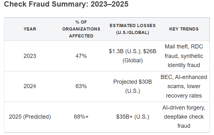
Task: Click 'BEC, AI-enhanced scams' trends cell
Action: [184, 82]
